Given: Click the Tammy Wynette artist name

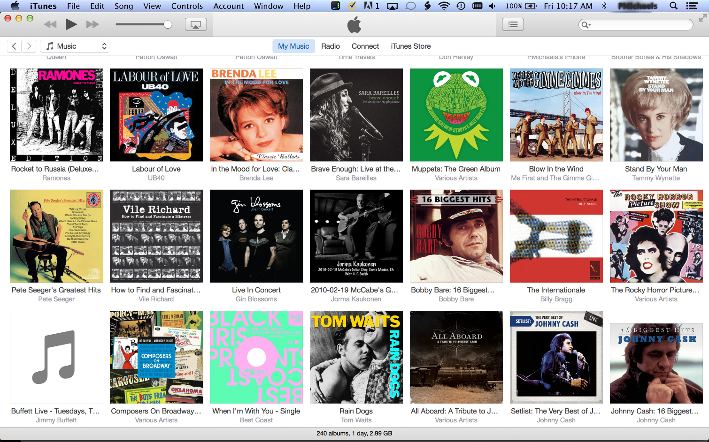Looking at the screenshot, I should (x=656, y=178).
